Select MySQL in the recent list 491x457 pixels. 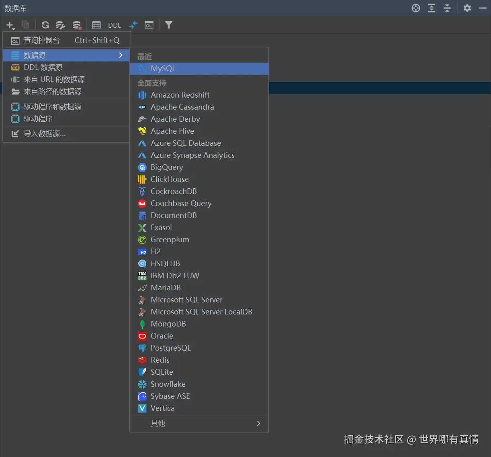click(x=199, y=68)
